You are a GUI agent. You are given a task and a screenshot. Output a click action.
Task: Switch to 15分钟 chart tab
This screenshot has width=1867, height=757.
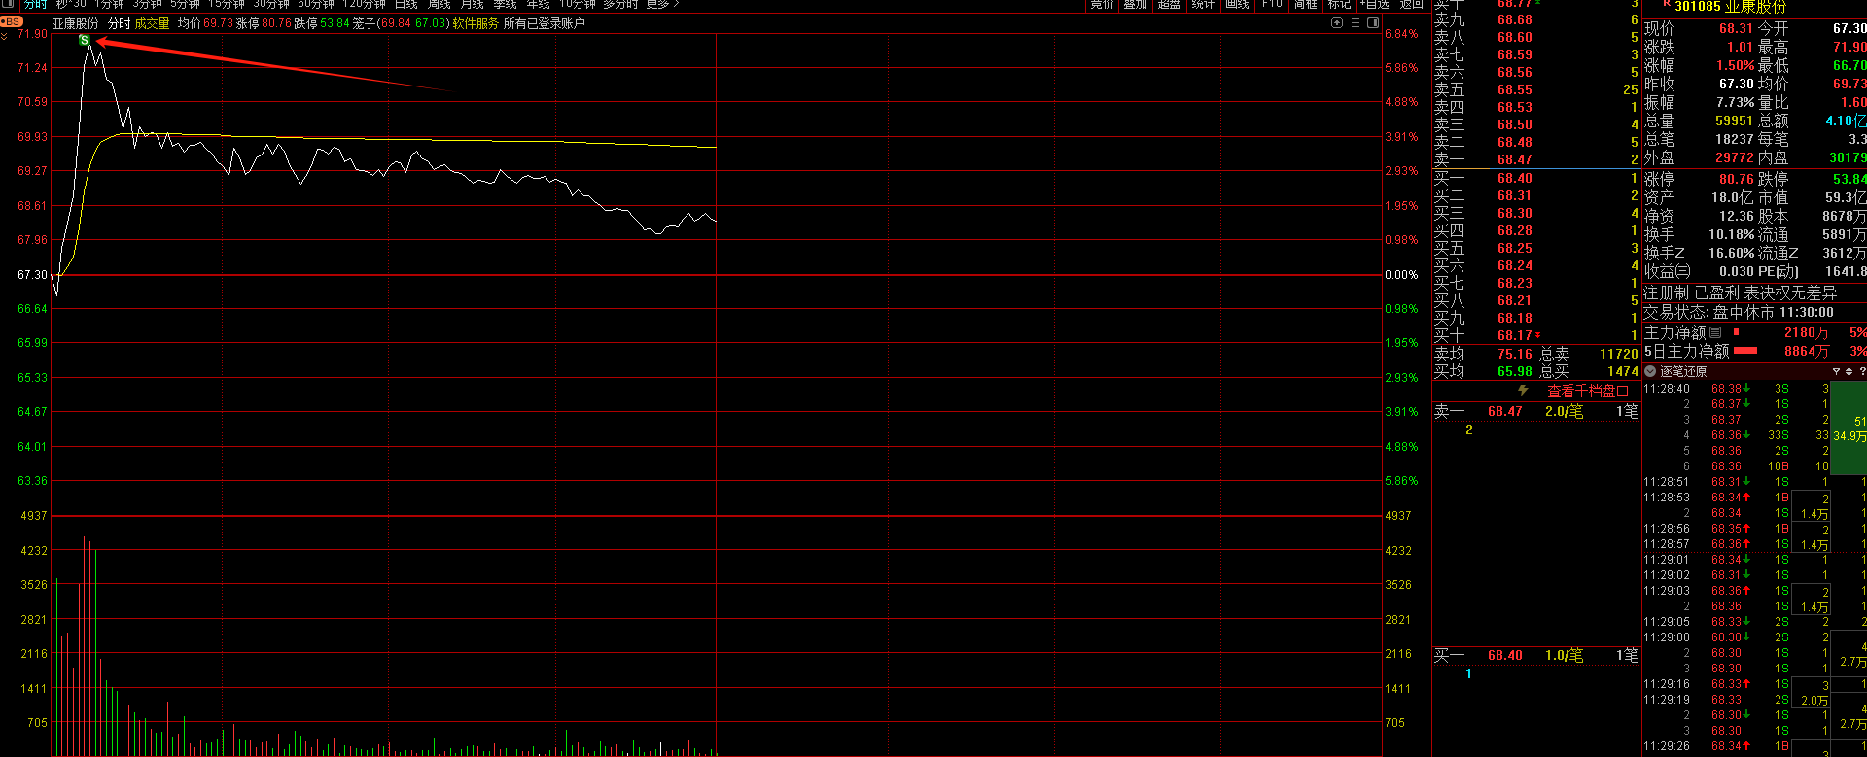[227, 5]
